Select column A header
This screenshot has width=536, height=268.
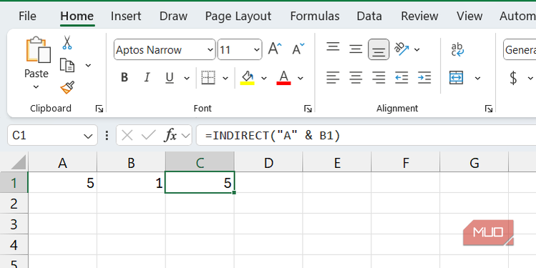pyautogui.click(x=62, y=163)
